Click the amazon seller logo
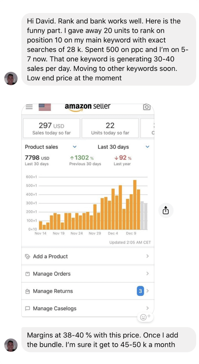This screenshot has width=199, height=364. coord(88,107)
